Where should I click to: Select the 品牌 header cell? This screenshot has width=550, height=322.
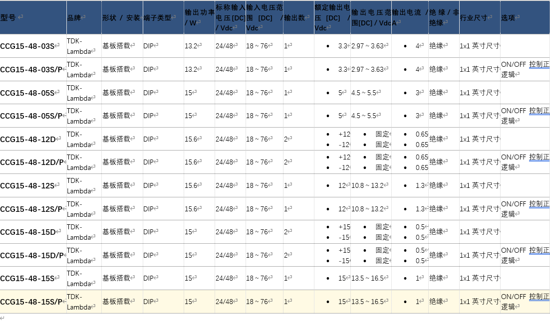[x=75, y=17]
